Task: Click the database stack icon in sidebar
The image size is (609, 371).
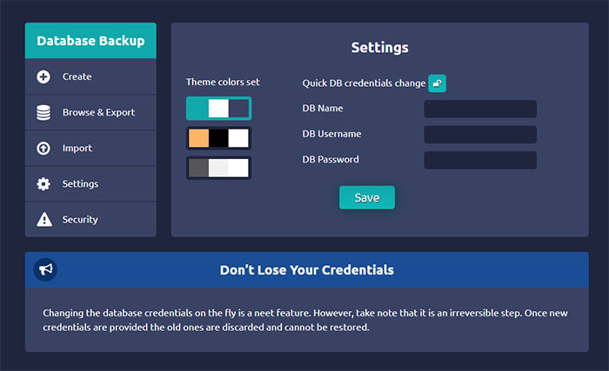Action: click(x=43, y=112)
